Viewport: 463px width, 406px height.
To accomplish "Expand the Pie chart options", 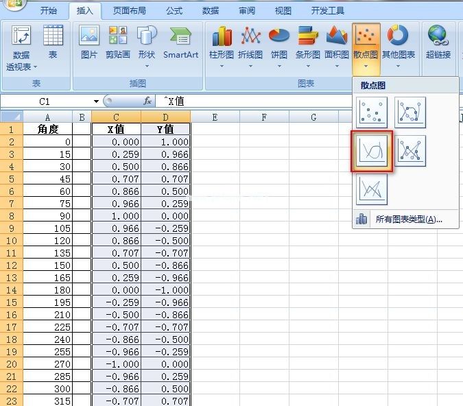I will click(x=278, y=47).
